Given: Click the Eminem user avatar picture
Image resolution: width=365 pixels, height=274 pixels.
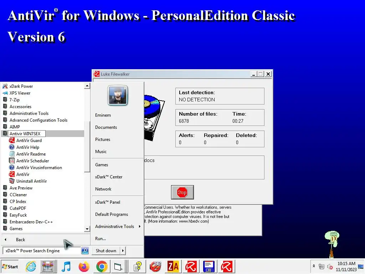Looking at the screenshot, I should 118,96.
